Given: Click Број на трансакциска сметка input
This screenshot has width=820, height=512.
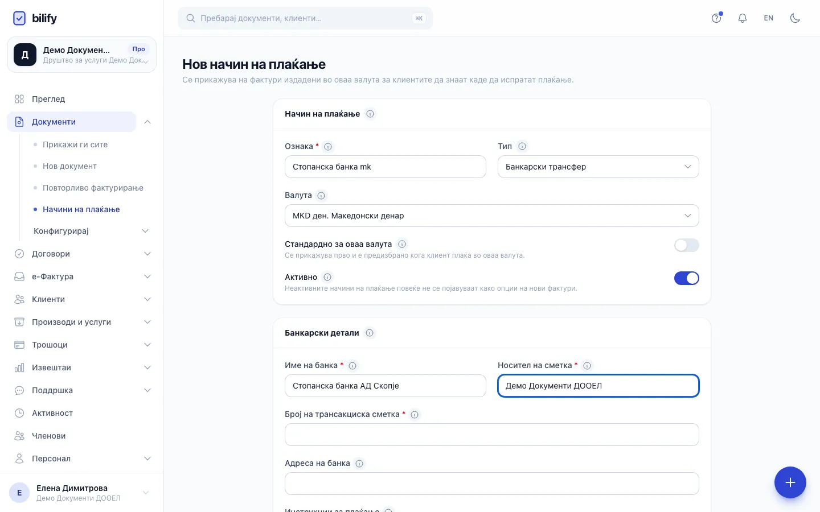Looking at the screenshot, I should click(492, 435).
